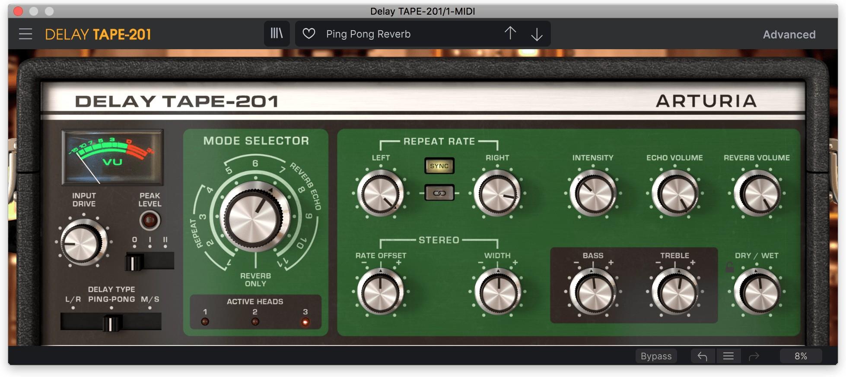
Task: Click the Right repeat rate knob
Action: tap(497, 194)
